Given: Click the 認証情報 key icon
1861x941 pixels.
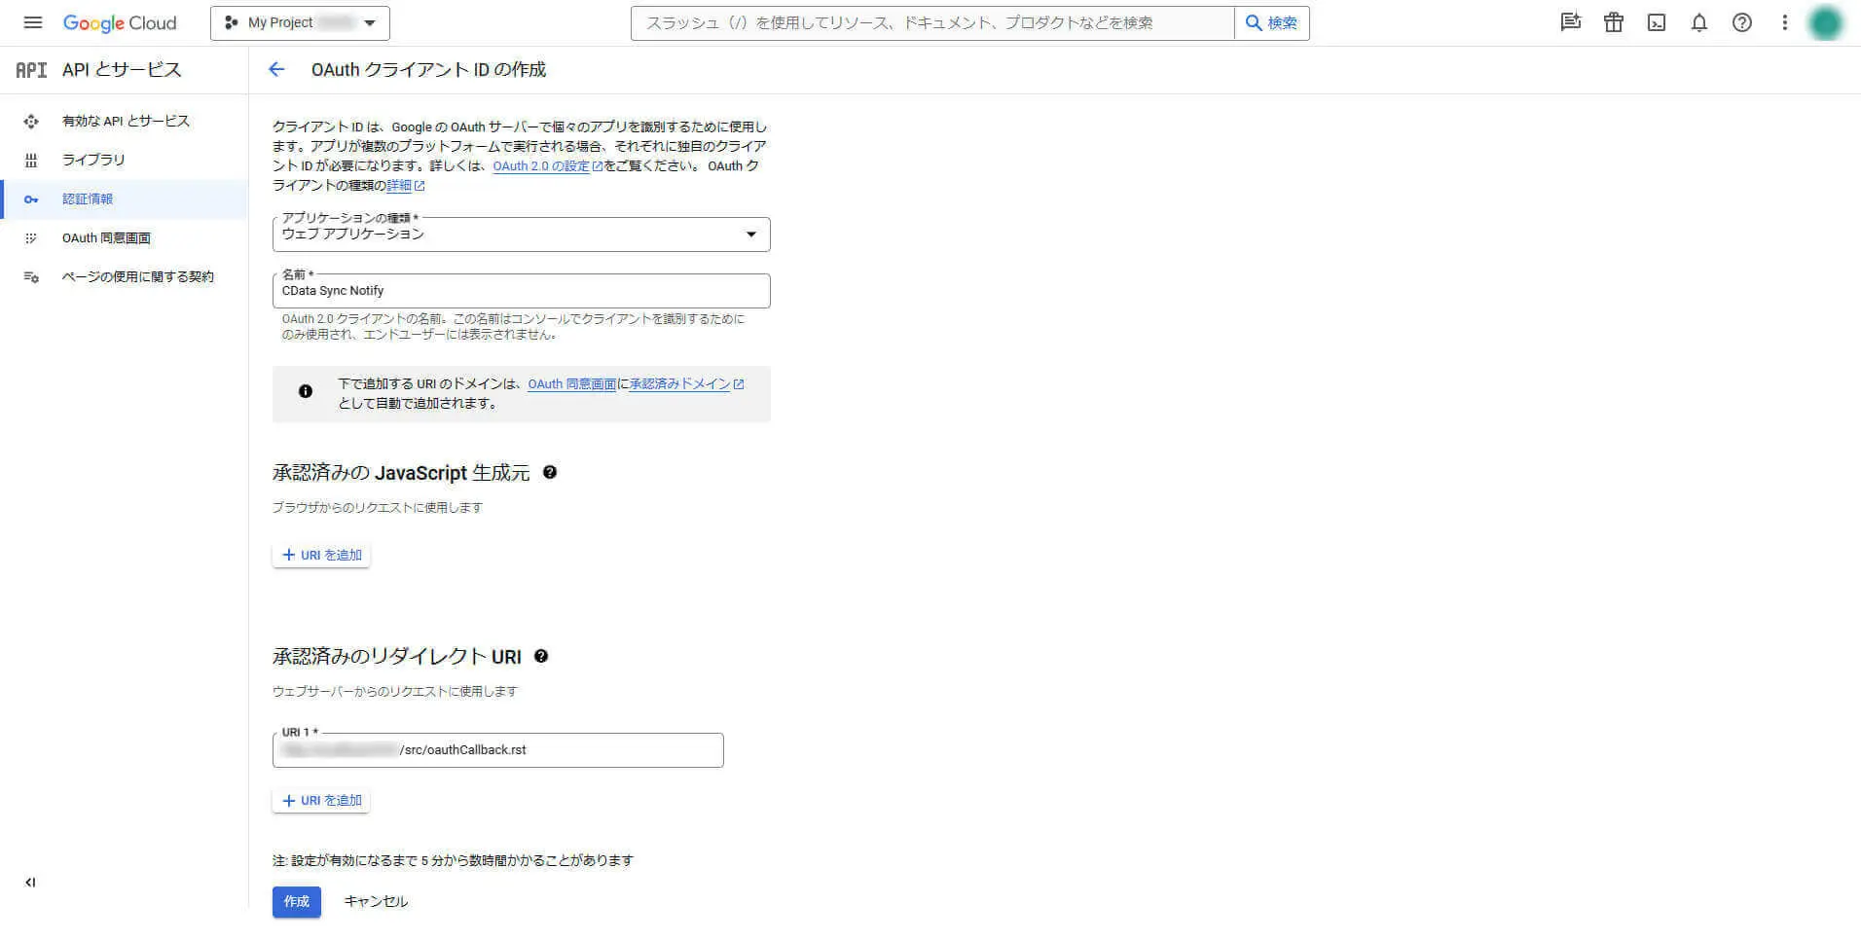Looking at the screenshot, I should [31, 199].
